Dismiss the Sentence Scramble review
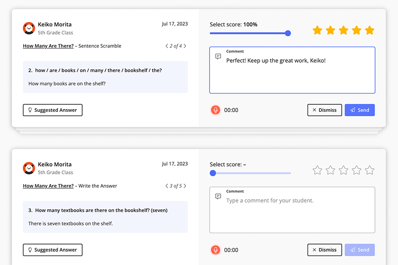The image size is (398, 265). [325, 110]
